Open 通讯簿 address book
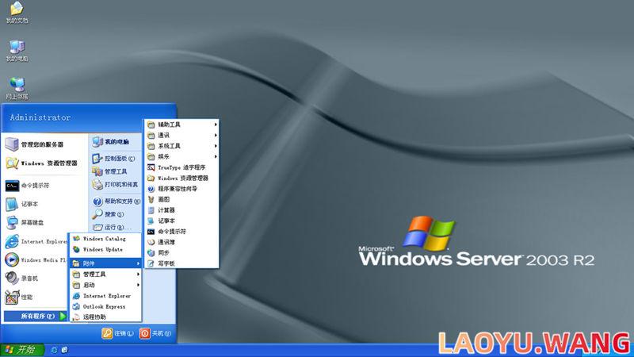This screenshot has height=357, width=634. pos(181,242)
